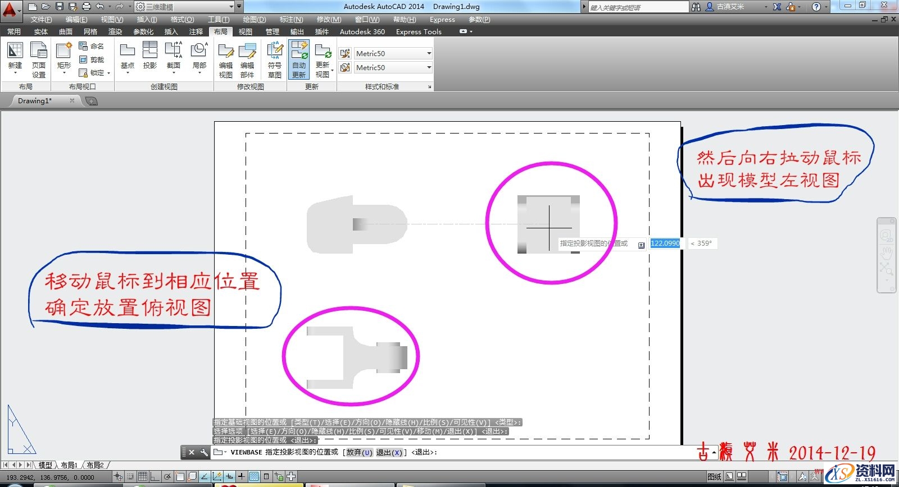Toggle grid display in status bar

tap(143, 477)
